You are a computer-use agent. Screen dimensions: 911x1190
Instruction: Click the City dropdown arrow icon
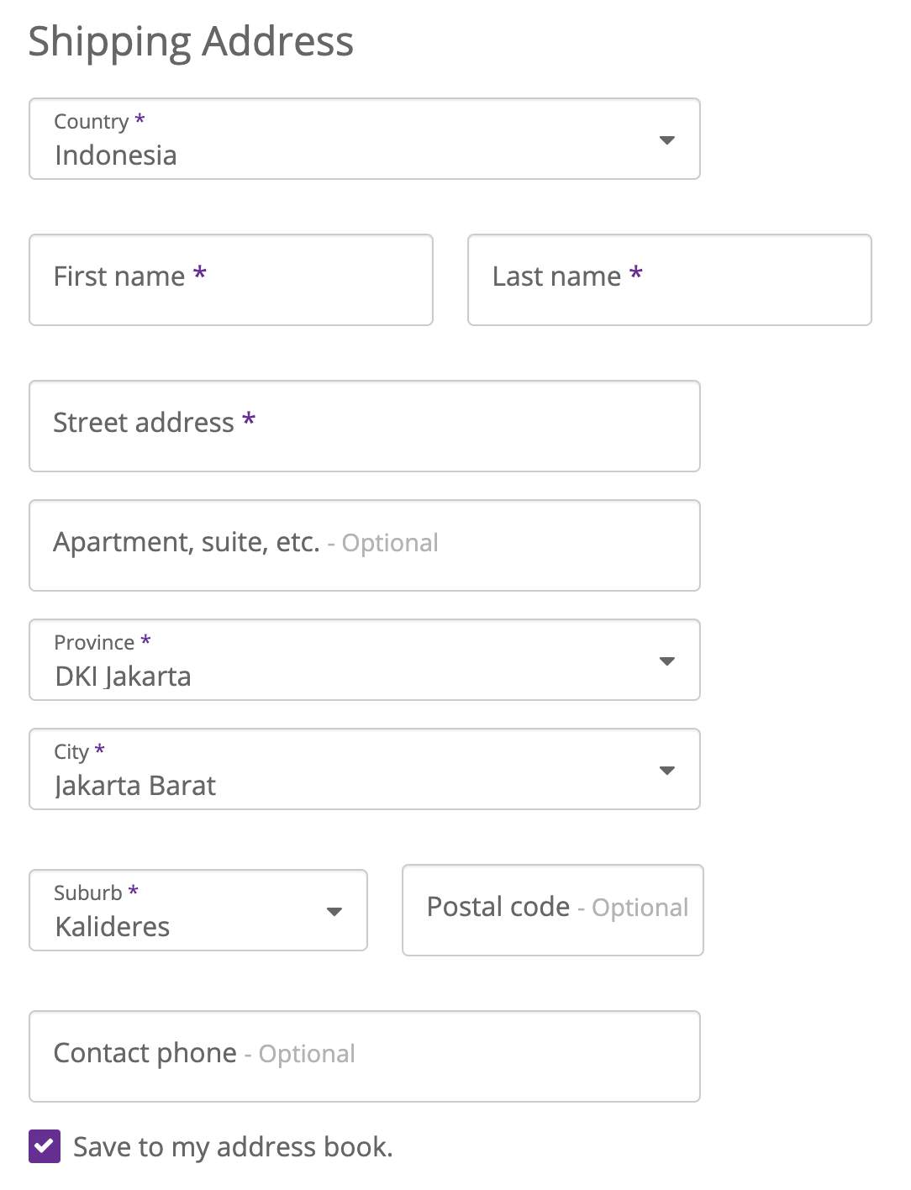pyautogui.click(x=667, y=771)
